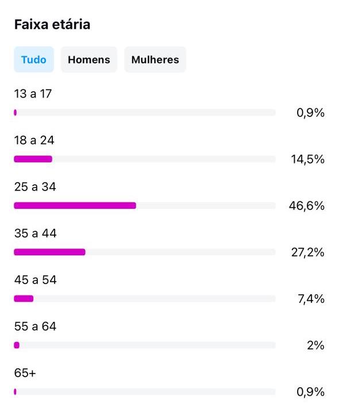Click the 25 a 34 age label
This screenshot has width=339, height=416.
click(35, 187)
